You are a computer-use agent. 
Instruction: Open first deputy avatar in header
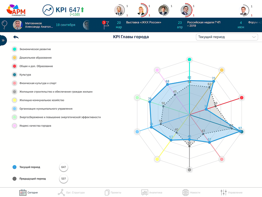click(x=119, y=11)
